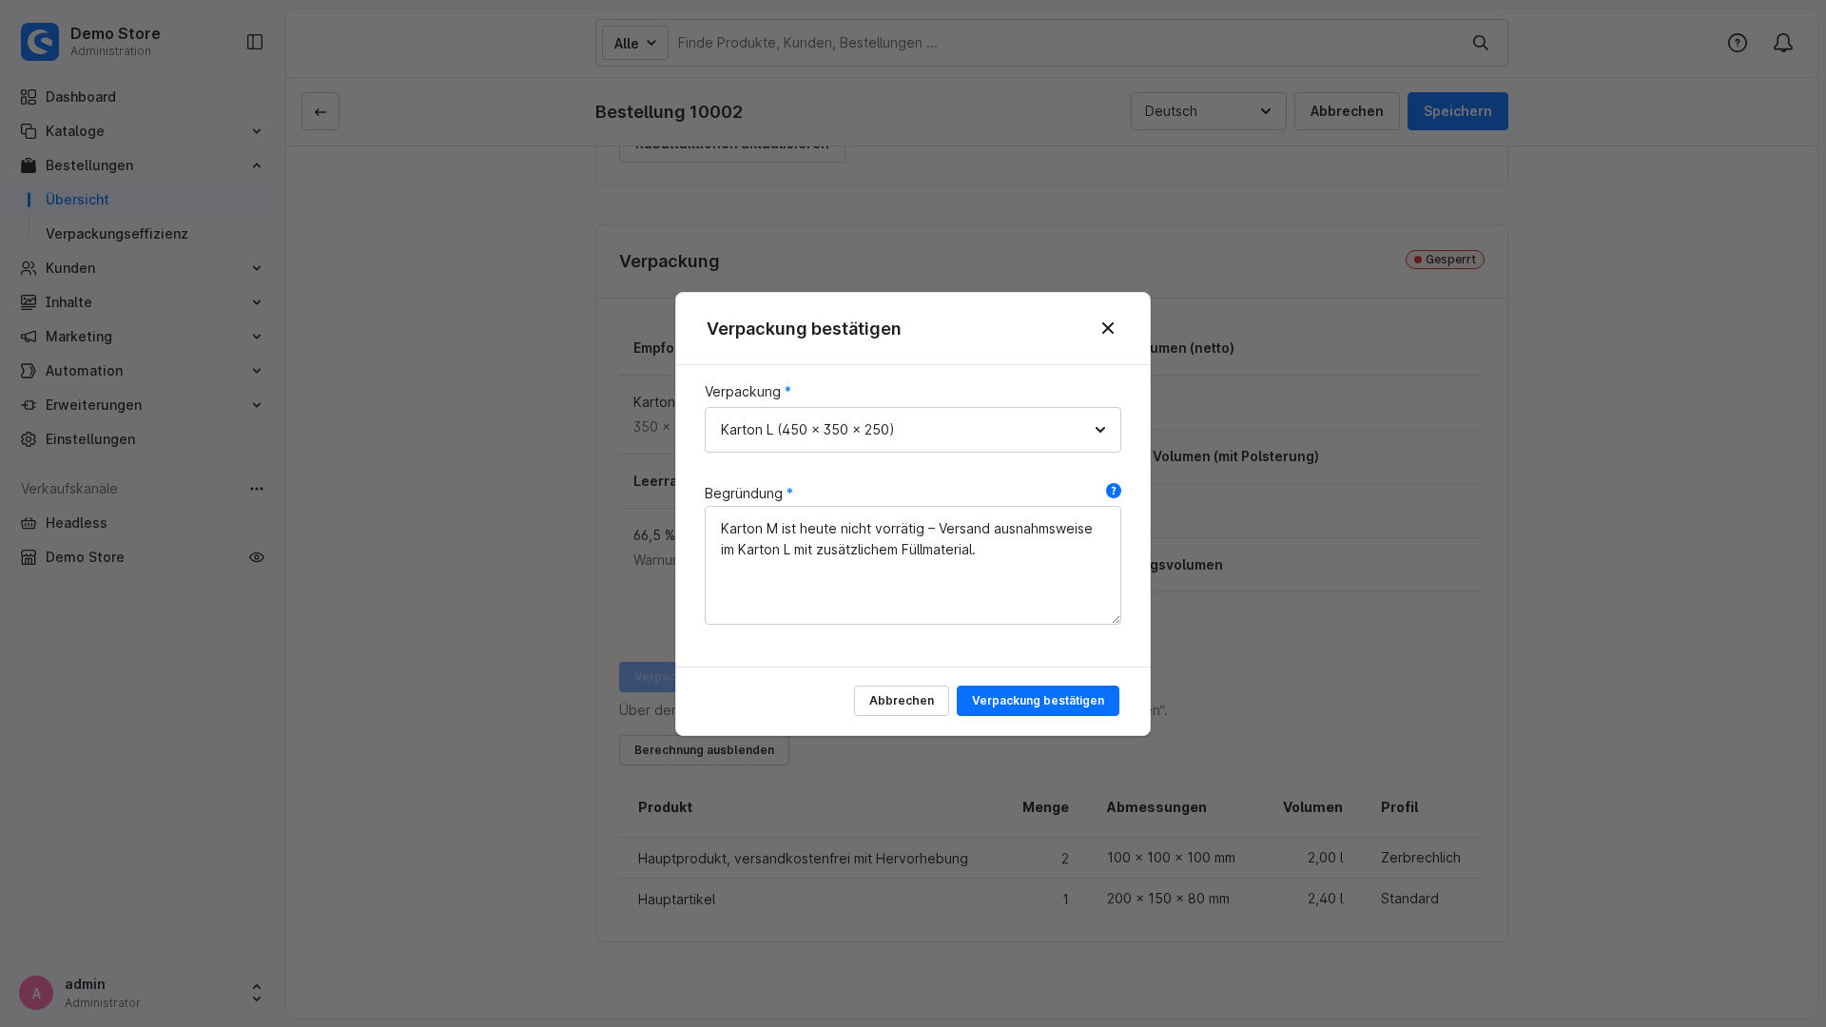
Task: Open the Begründung help tooltip icon
Action: [1114, 491]
